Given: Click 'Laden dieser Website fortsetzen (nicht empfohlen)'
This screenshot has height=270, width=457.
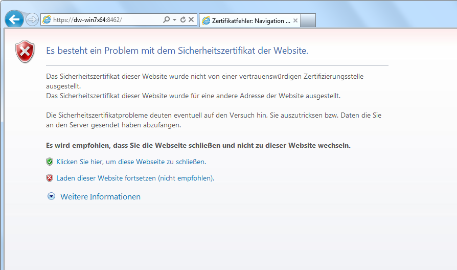Looking at the screenshot, I should [x=135, y=178].
